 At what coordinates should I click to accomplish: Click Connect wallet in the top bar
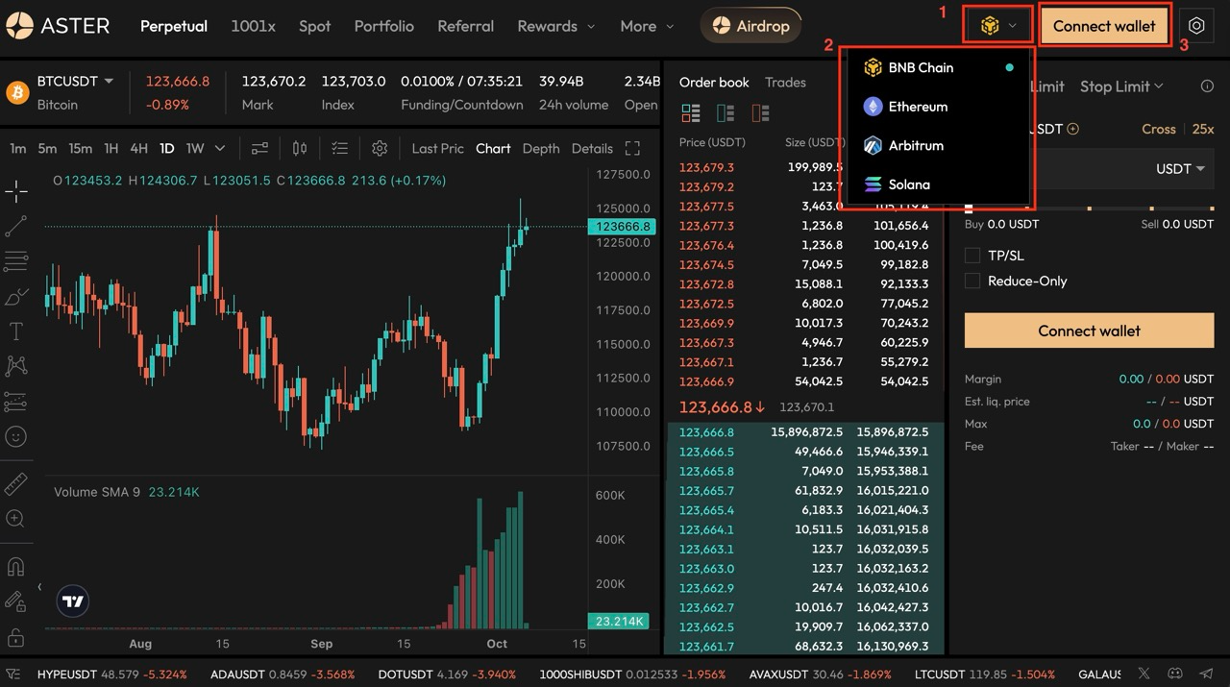[x=1104, y=26]
